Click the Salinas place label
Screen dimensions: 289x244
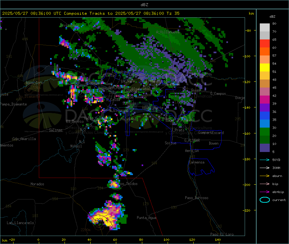pos(56,130)
